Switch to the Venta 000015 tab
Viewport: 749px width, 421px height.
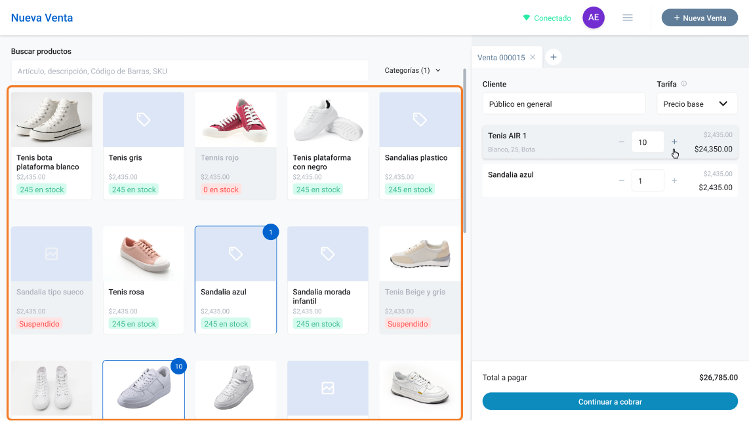pyautogui.click(x=501, y=57)
